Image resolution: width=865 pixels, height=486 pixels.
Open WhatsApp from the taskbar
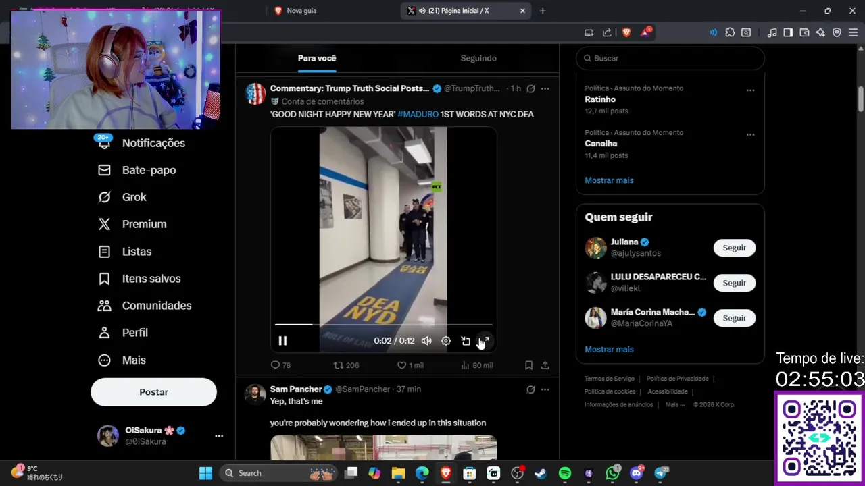pyautogui.click(x=612, y=473)
